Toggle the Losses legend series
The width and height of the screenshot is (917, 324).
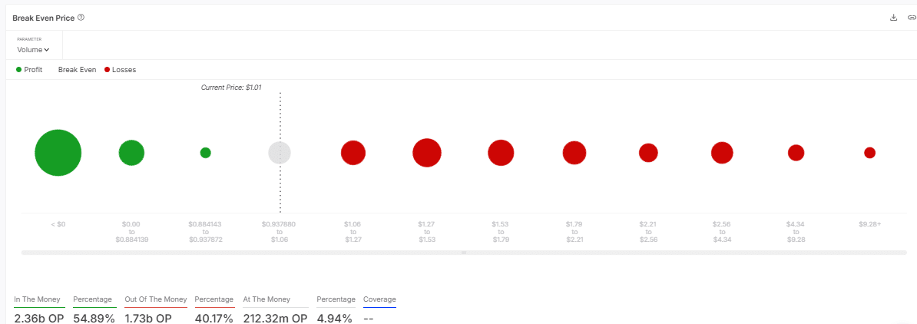click(x=120, y=70)
